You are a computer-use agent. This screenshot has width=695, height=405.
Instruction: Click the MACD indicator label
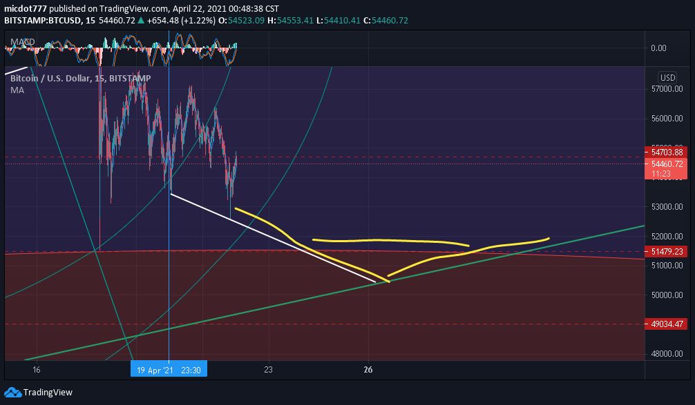tap(23, 42)
